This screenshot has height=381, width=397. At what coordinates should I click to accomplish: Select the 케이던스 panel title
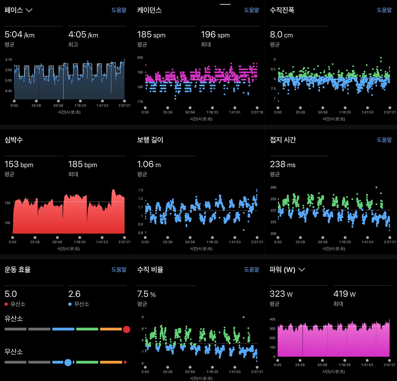(149, 10)
